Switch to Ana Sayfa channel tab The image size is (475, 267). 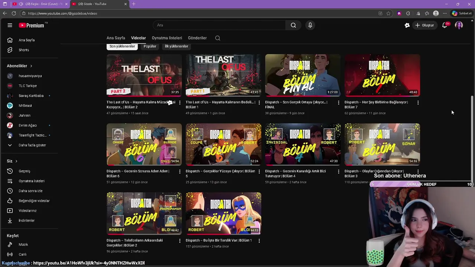pos(116,38)
